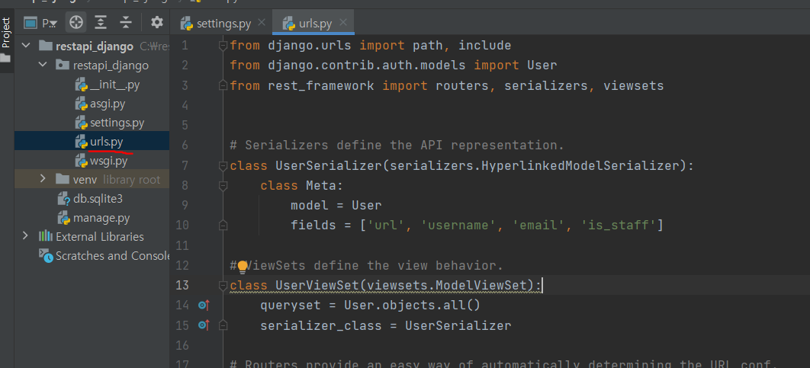Screen dimensions: 810x368
Task: Fold the UserSerializer class at line 7
Action: [223, 166]
